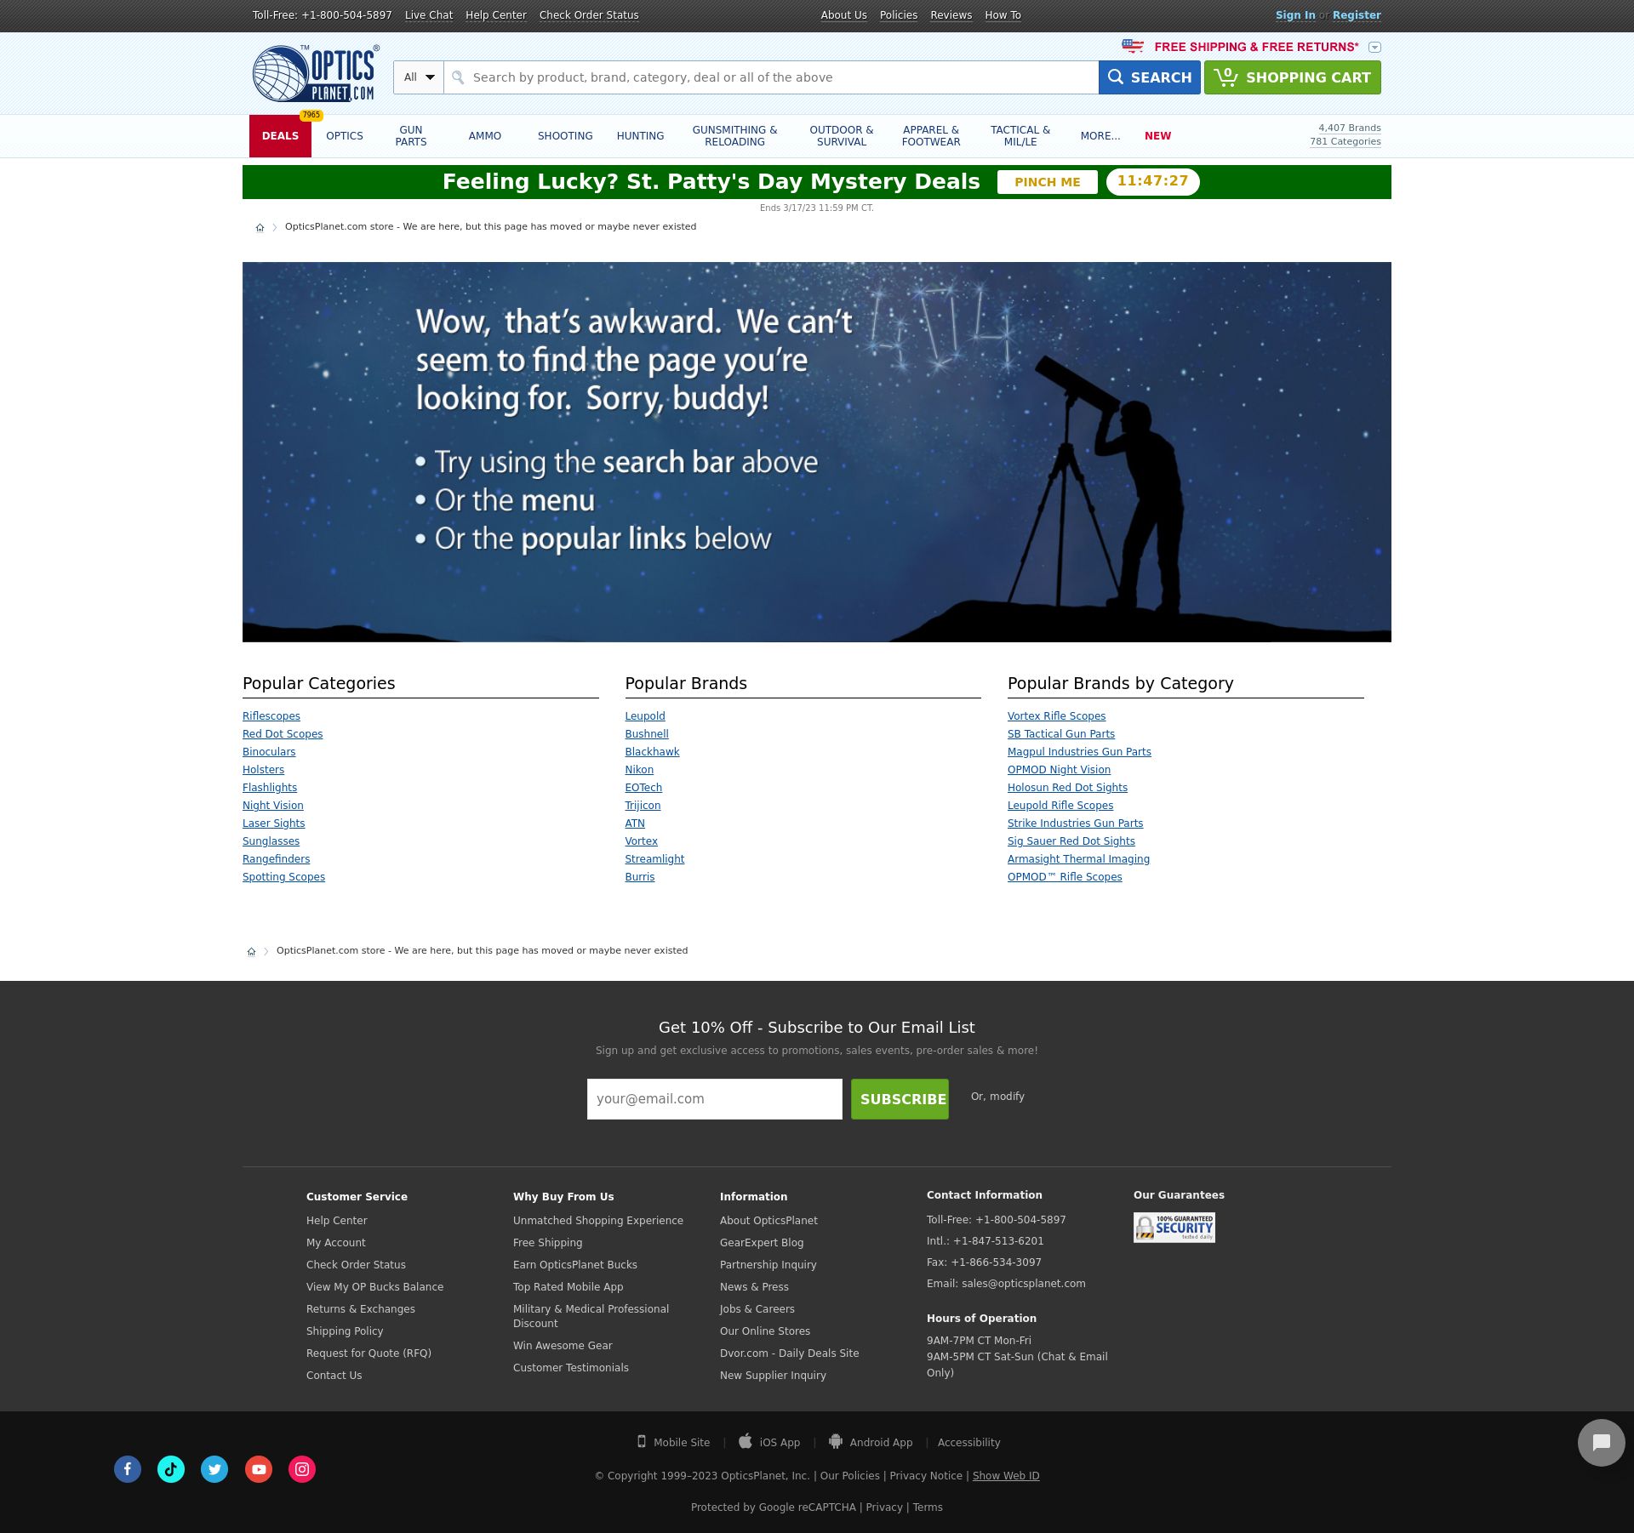The image size is (1634, 1533).
Task: Expand the free shipping details arrow
Action: point(1374,48)
